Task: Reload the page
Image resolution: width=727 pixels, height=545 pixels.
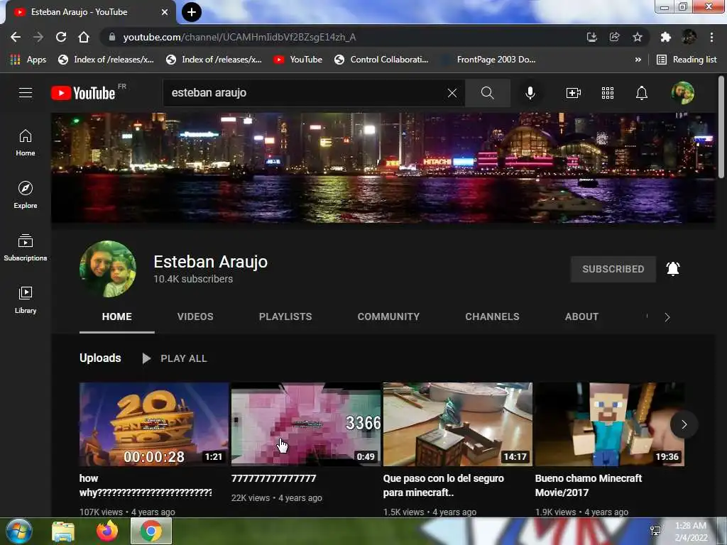Action: coord(61,37)
